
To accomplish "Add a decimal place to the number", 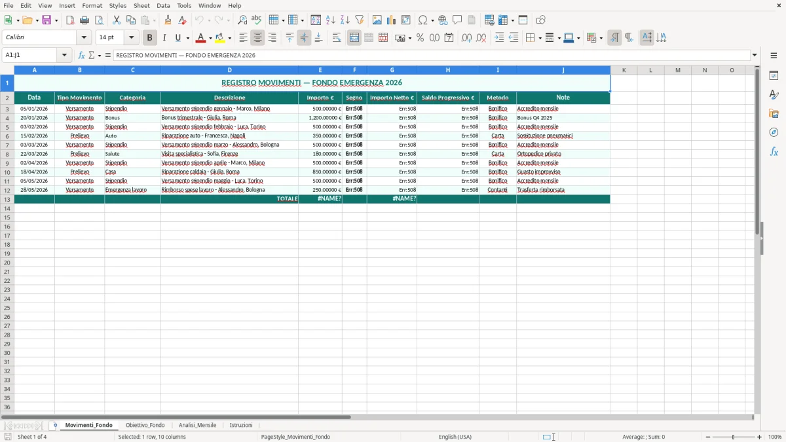I will pos(466,38).
